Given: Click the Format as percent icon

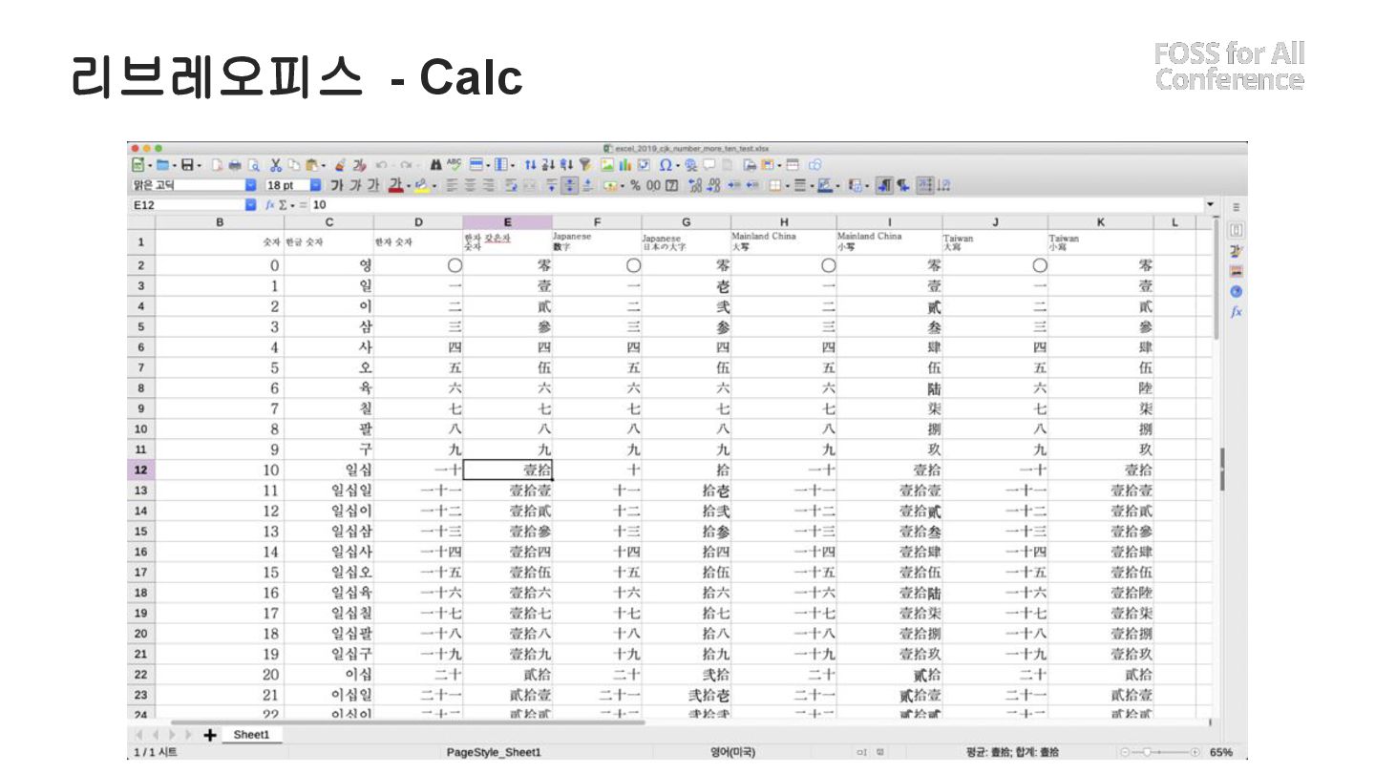Looking at the screenshot, I should [635, 185].
